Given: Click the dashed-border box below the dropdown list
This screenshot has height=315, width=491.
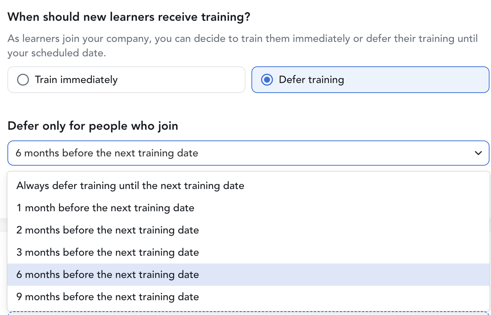Looking at the screenshot, I should coord(248,313).
